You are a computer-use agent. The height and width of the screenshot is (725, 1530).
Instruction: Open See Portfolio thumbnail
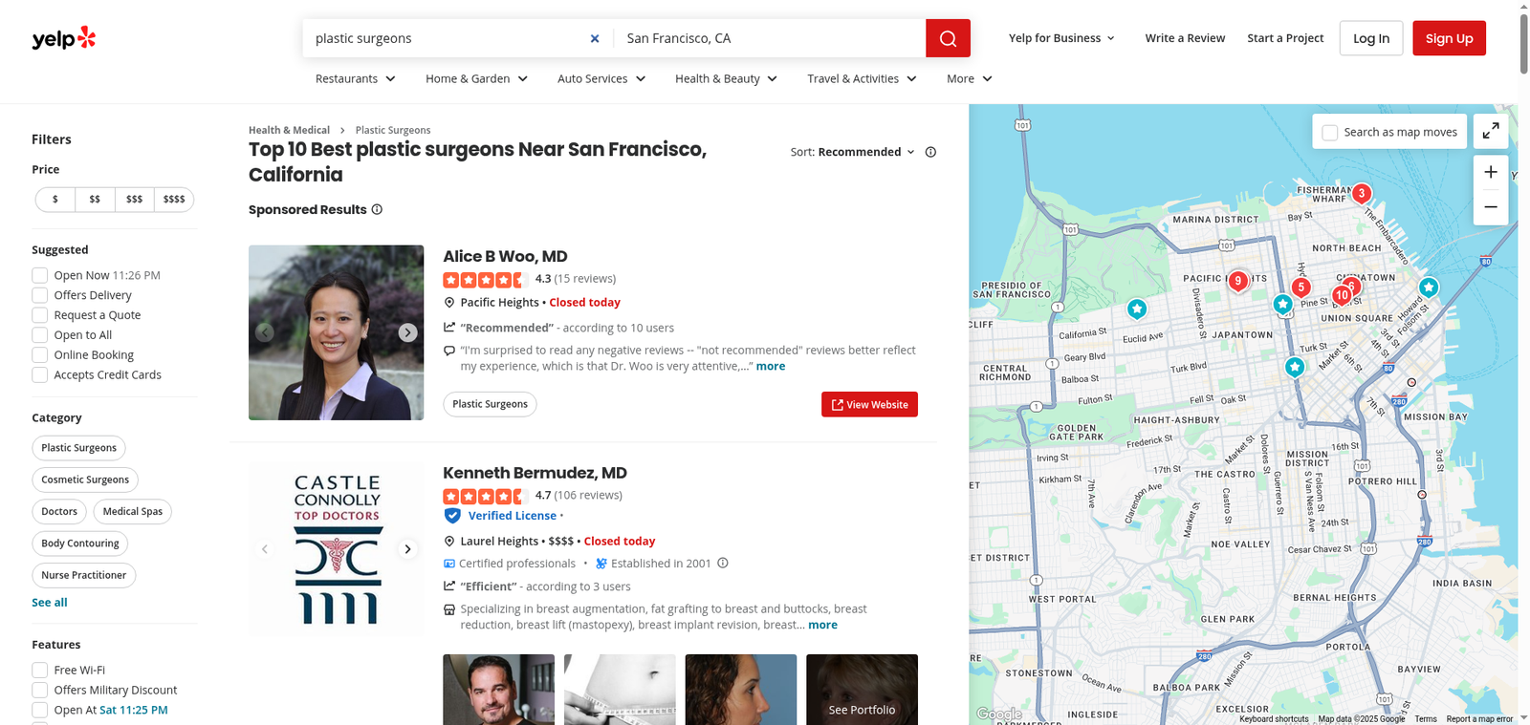(x=862, y=690)
